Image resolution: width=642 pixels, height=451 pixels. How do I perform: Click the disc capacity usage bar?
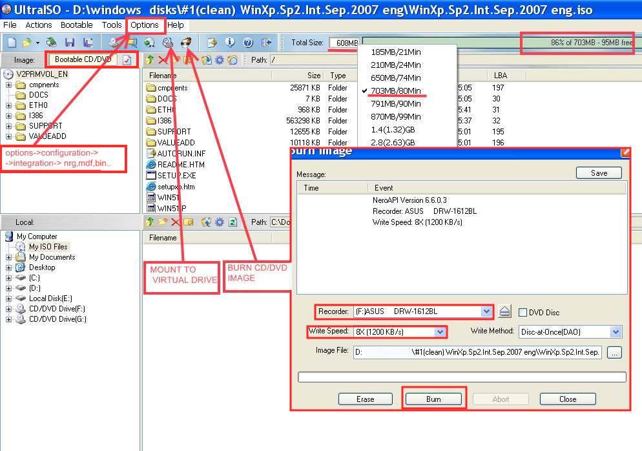click(x=497, y=42)
